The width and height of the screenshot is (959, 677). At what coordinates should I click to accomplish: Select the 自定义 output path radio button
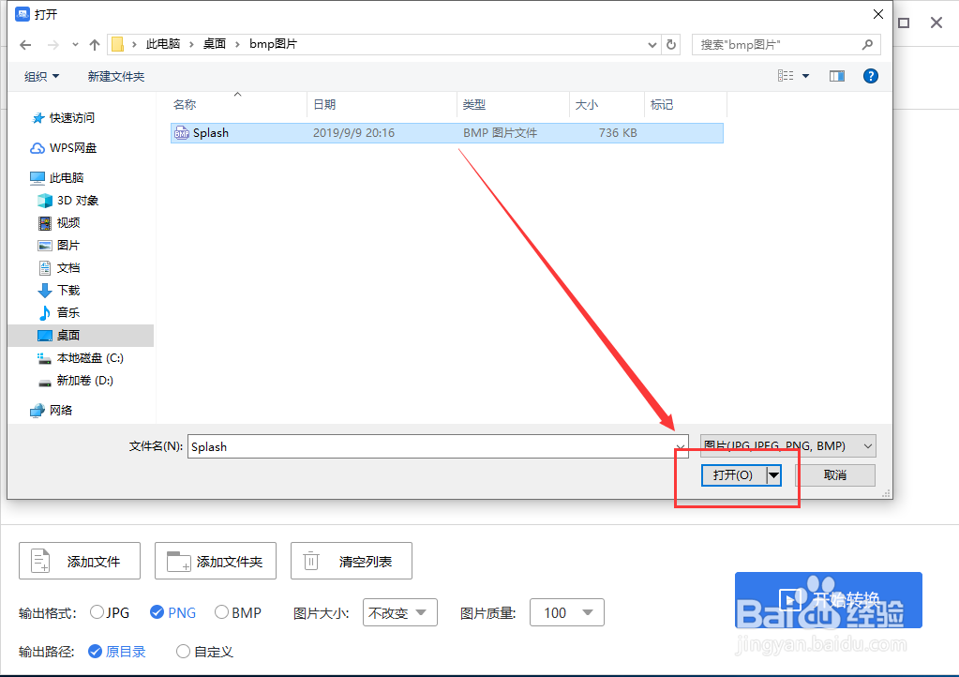(184, 651)
